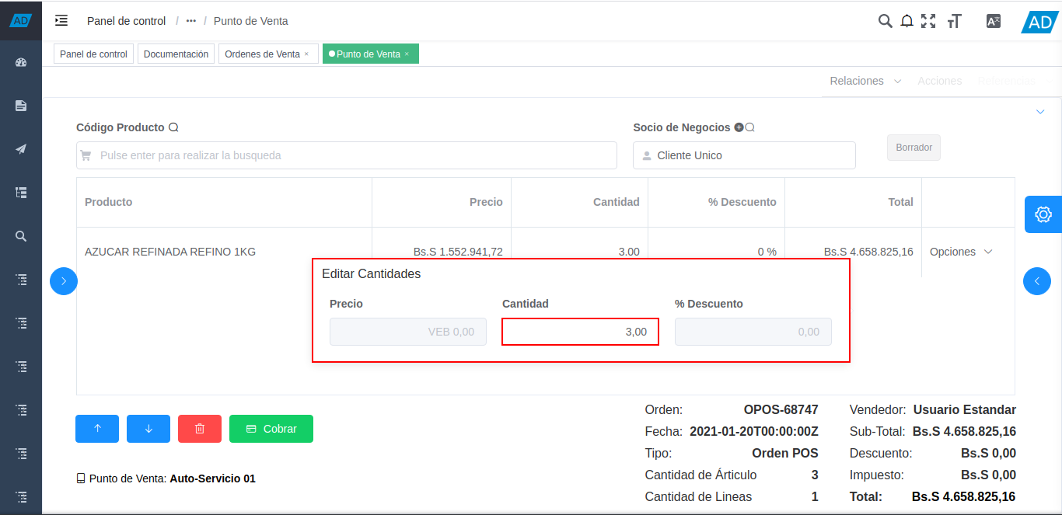This screenshot has width=1062, height=515.
Task: Click right chevron blue circle on left edge
Action: click(64, 281)
